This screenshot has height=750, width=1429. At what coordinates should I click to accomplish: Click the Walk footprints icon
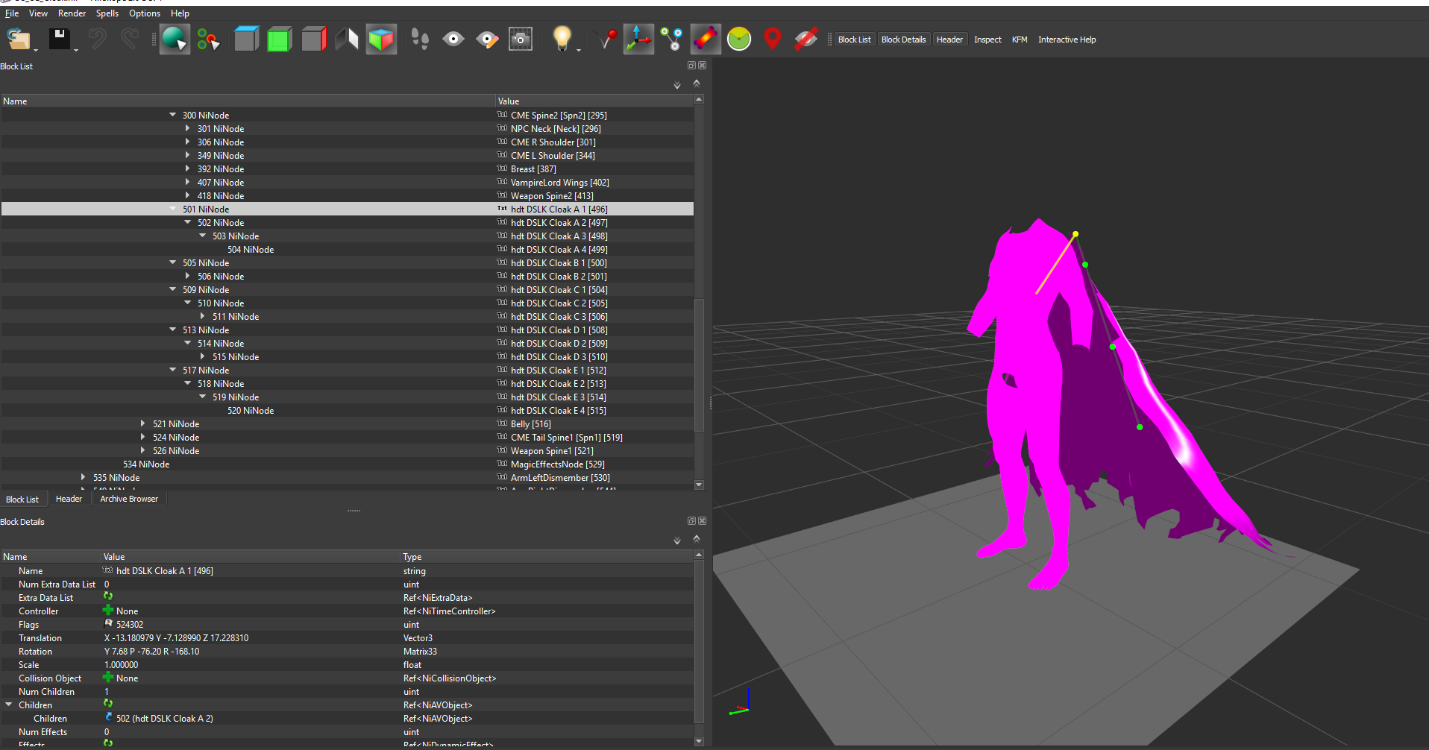point(420,39)
